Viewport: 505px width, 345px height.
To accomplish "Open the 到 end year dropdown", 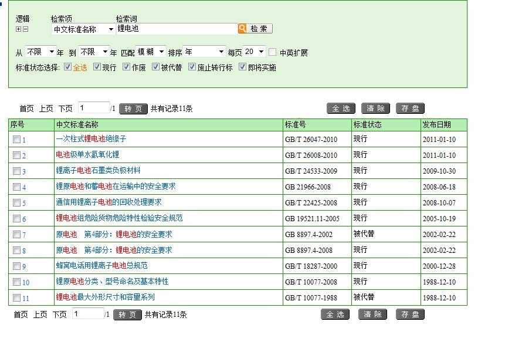I will [x=94, y=52].
